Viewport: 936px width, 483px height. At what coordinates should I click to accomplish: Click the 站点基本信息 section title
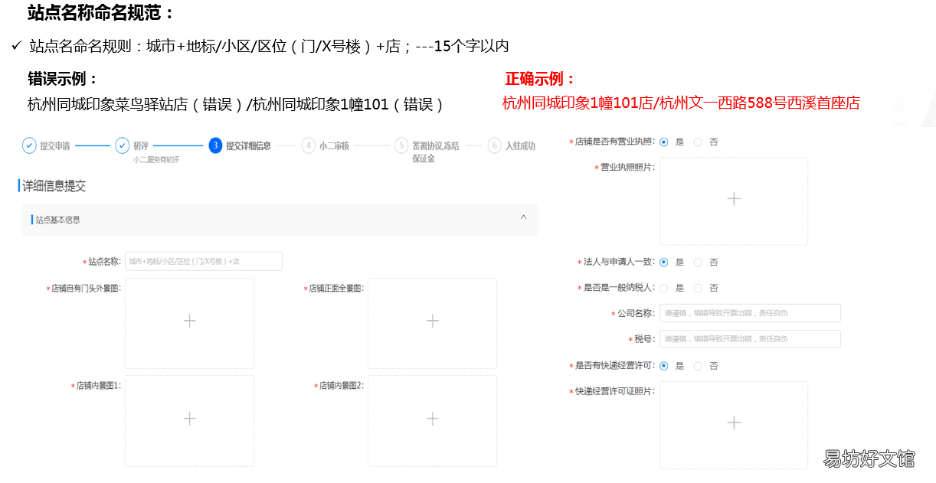click(57, 220)
